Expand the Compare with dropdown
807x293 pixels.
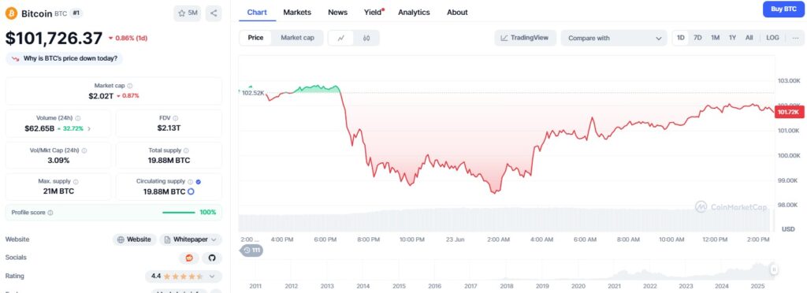click(x=614, y=38)
